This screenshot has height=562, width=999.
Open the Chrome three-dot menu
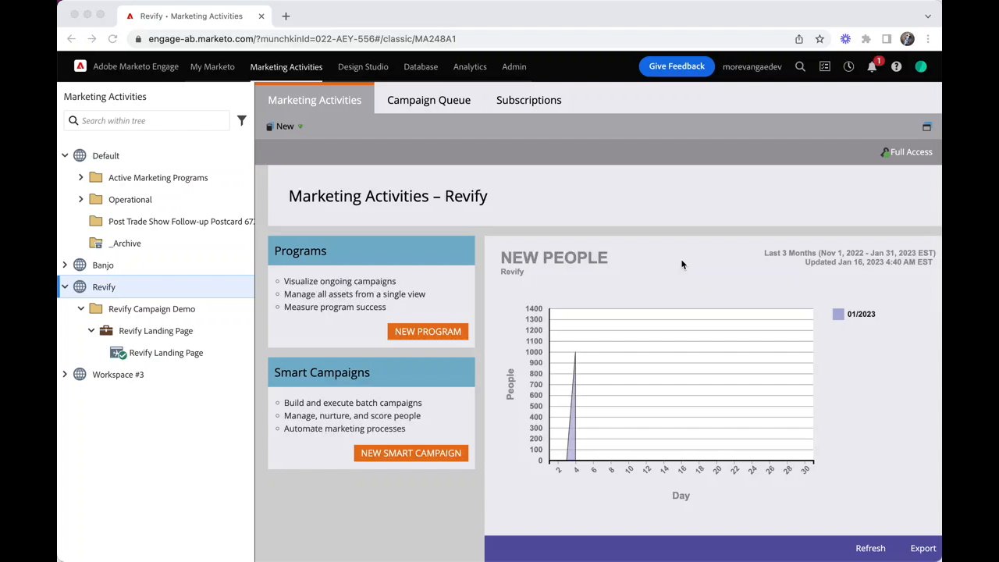click(928, 39)
